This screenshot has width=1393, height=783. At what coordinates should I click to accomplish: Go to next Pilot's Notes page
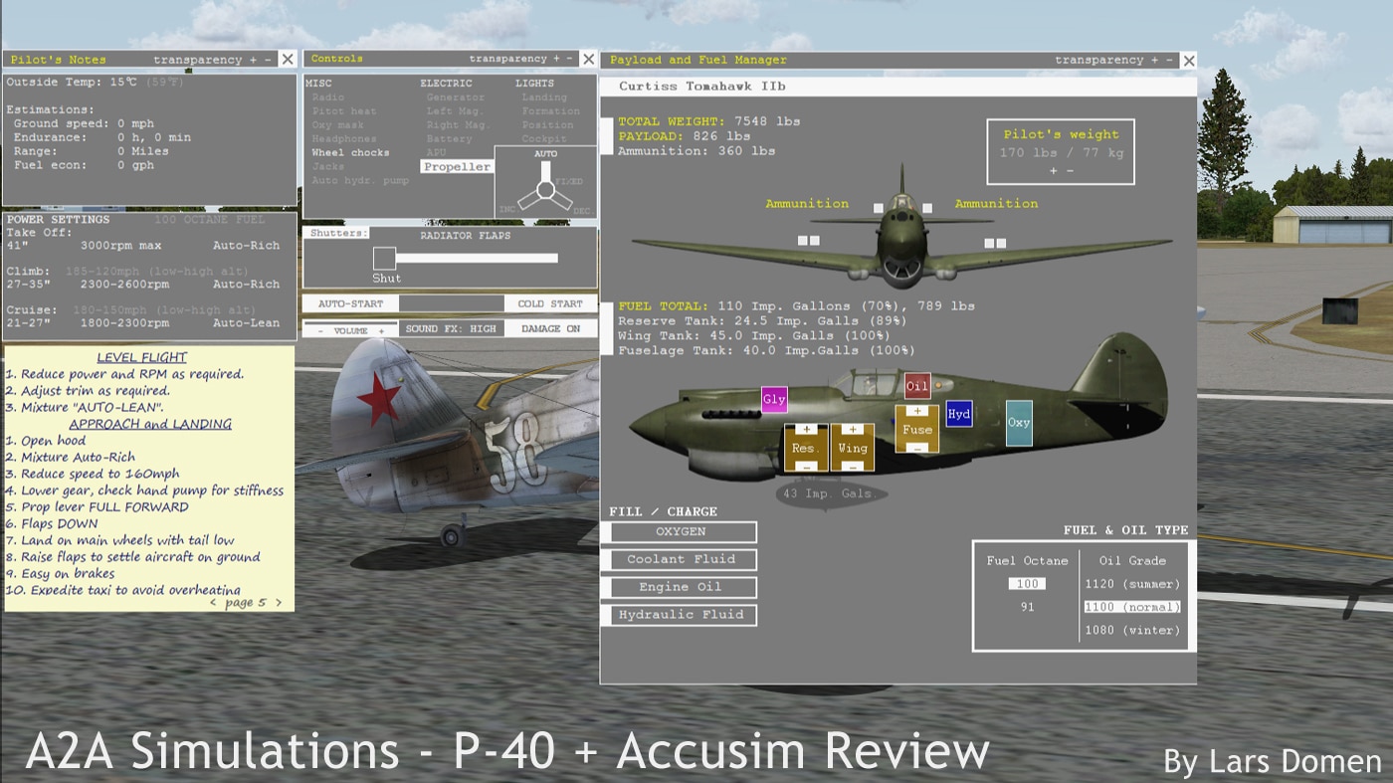279,603
